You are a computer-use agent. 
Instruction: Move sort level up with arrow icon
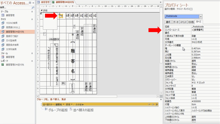(x=149, y=104)
